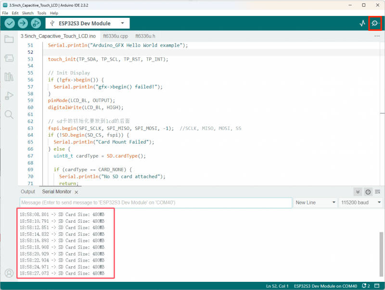
Task: Select the Serial Monitor panel tab
Action: coord(57,191)
